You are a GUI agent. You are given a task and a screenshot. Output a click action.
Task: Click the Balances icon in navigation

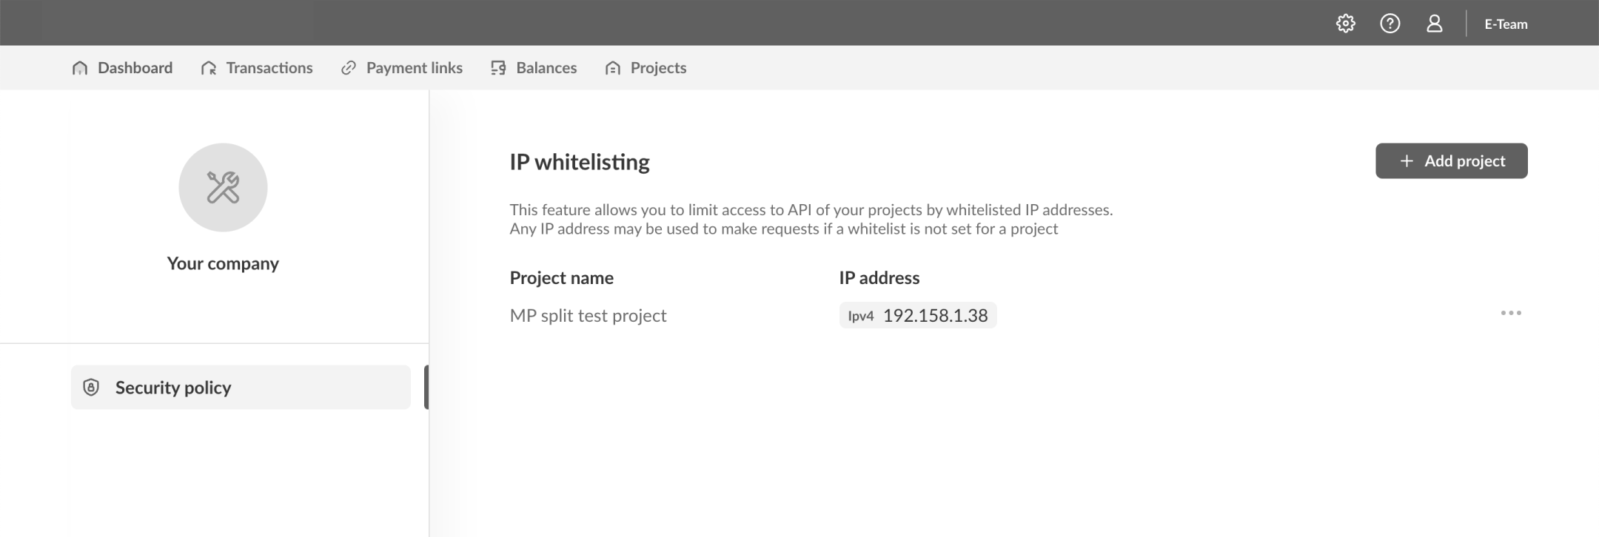tap(498, 68)
